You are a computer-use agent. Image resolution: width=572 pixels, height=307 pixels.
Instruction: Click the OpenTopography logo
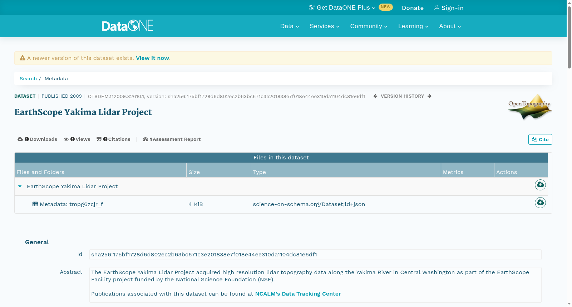pos(529,107)
